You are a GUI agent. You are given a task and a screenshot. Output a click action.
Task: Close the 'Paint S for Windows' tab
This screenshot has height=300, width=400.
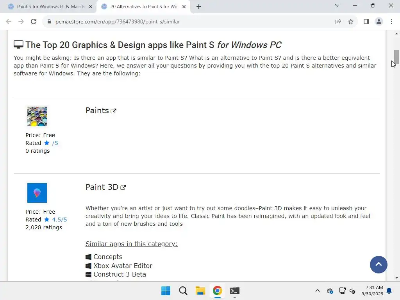click(91, 7)
